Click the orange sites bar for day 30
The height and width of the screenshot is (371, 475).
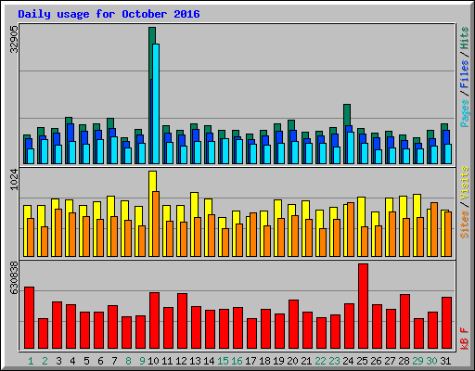(x=434, y=229)
